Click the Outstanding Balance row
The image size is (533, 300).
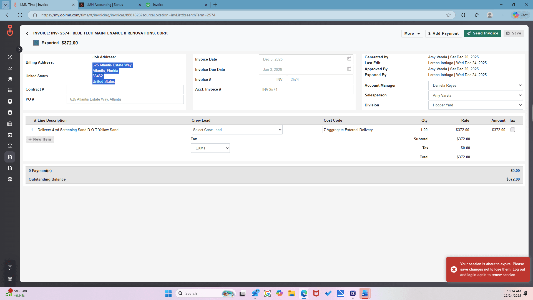[x=274, y=179]
